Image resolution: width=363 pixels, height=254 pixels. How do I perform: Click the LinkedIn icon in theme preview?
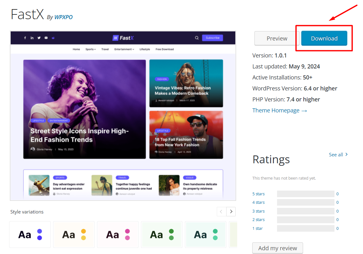pyautogui.click(x=32, y=38)
